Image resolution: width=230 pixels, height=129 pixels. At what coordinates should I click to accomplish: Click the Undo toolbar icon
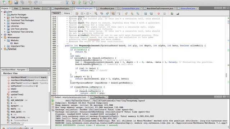(x=30, y=2)
